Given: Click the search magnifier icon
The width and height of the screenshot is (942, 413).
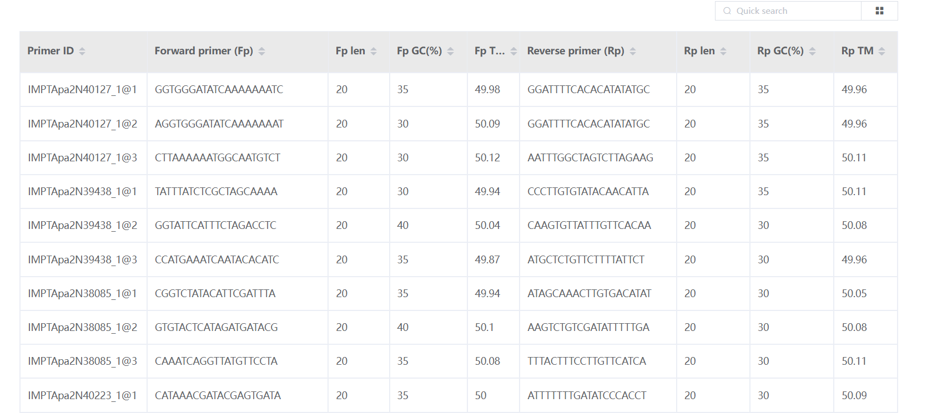Looking at the screenshot, I should (727, 11).
